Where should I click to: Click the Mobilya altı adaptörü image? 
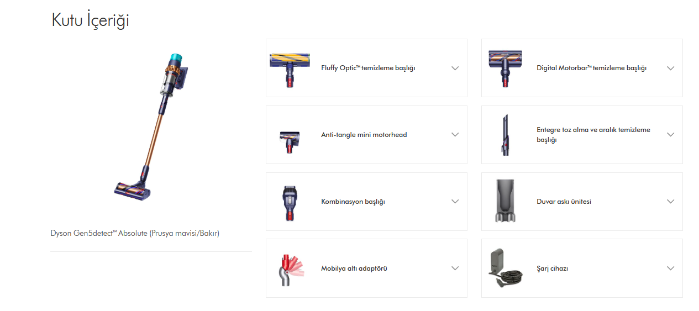(x=290, y=269)
